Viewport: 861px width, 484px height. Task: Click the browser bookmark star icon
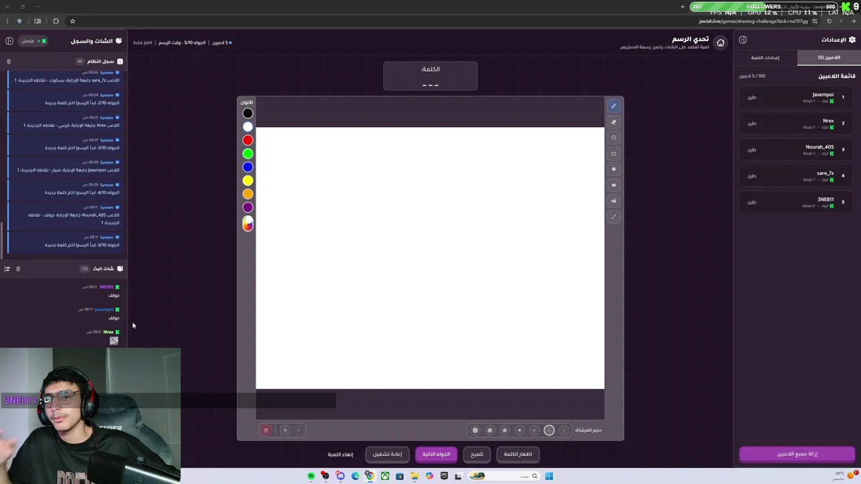[73, 21]
